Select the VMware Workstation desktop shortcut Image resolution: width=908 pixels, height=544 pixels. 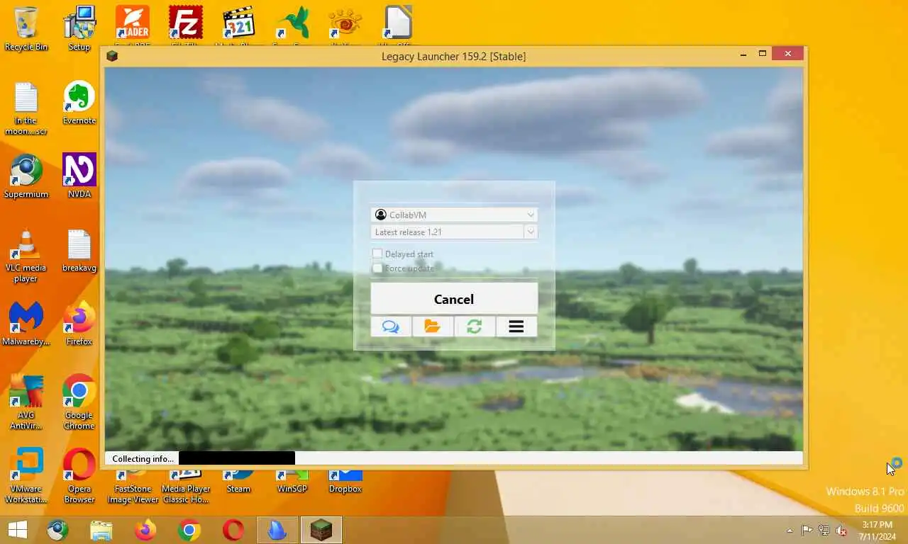coord(26,477)
